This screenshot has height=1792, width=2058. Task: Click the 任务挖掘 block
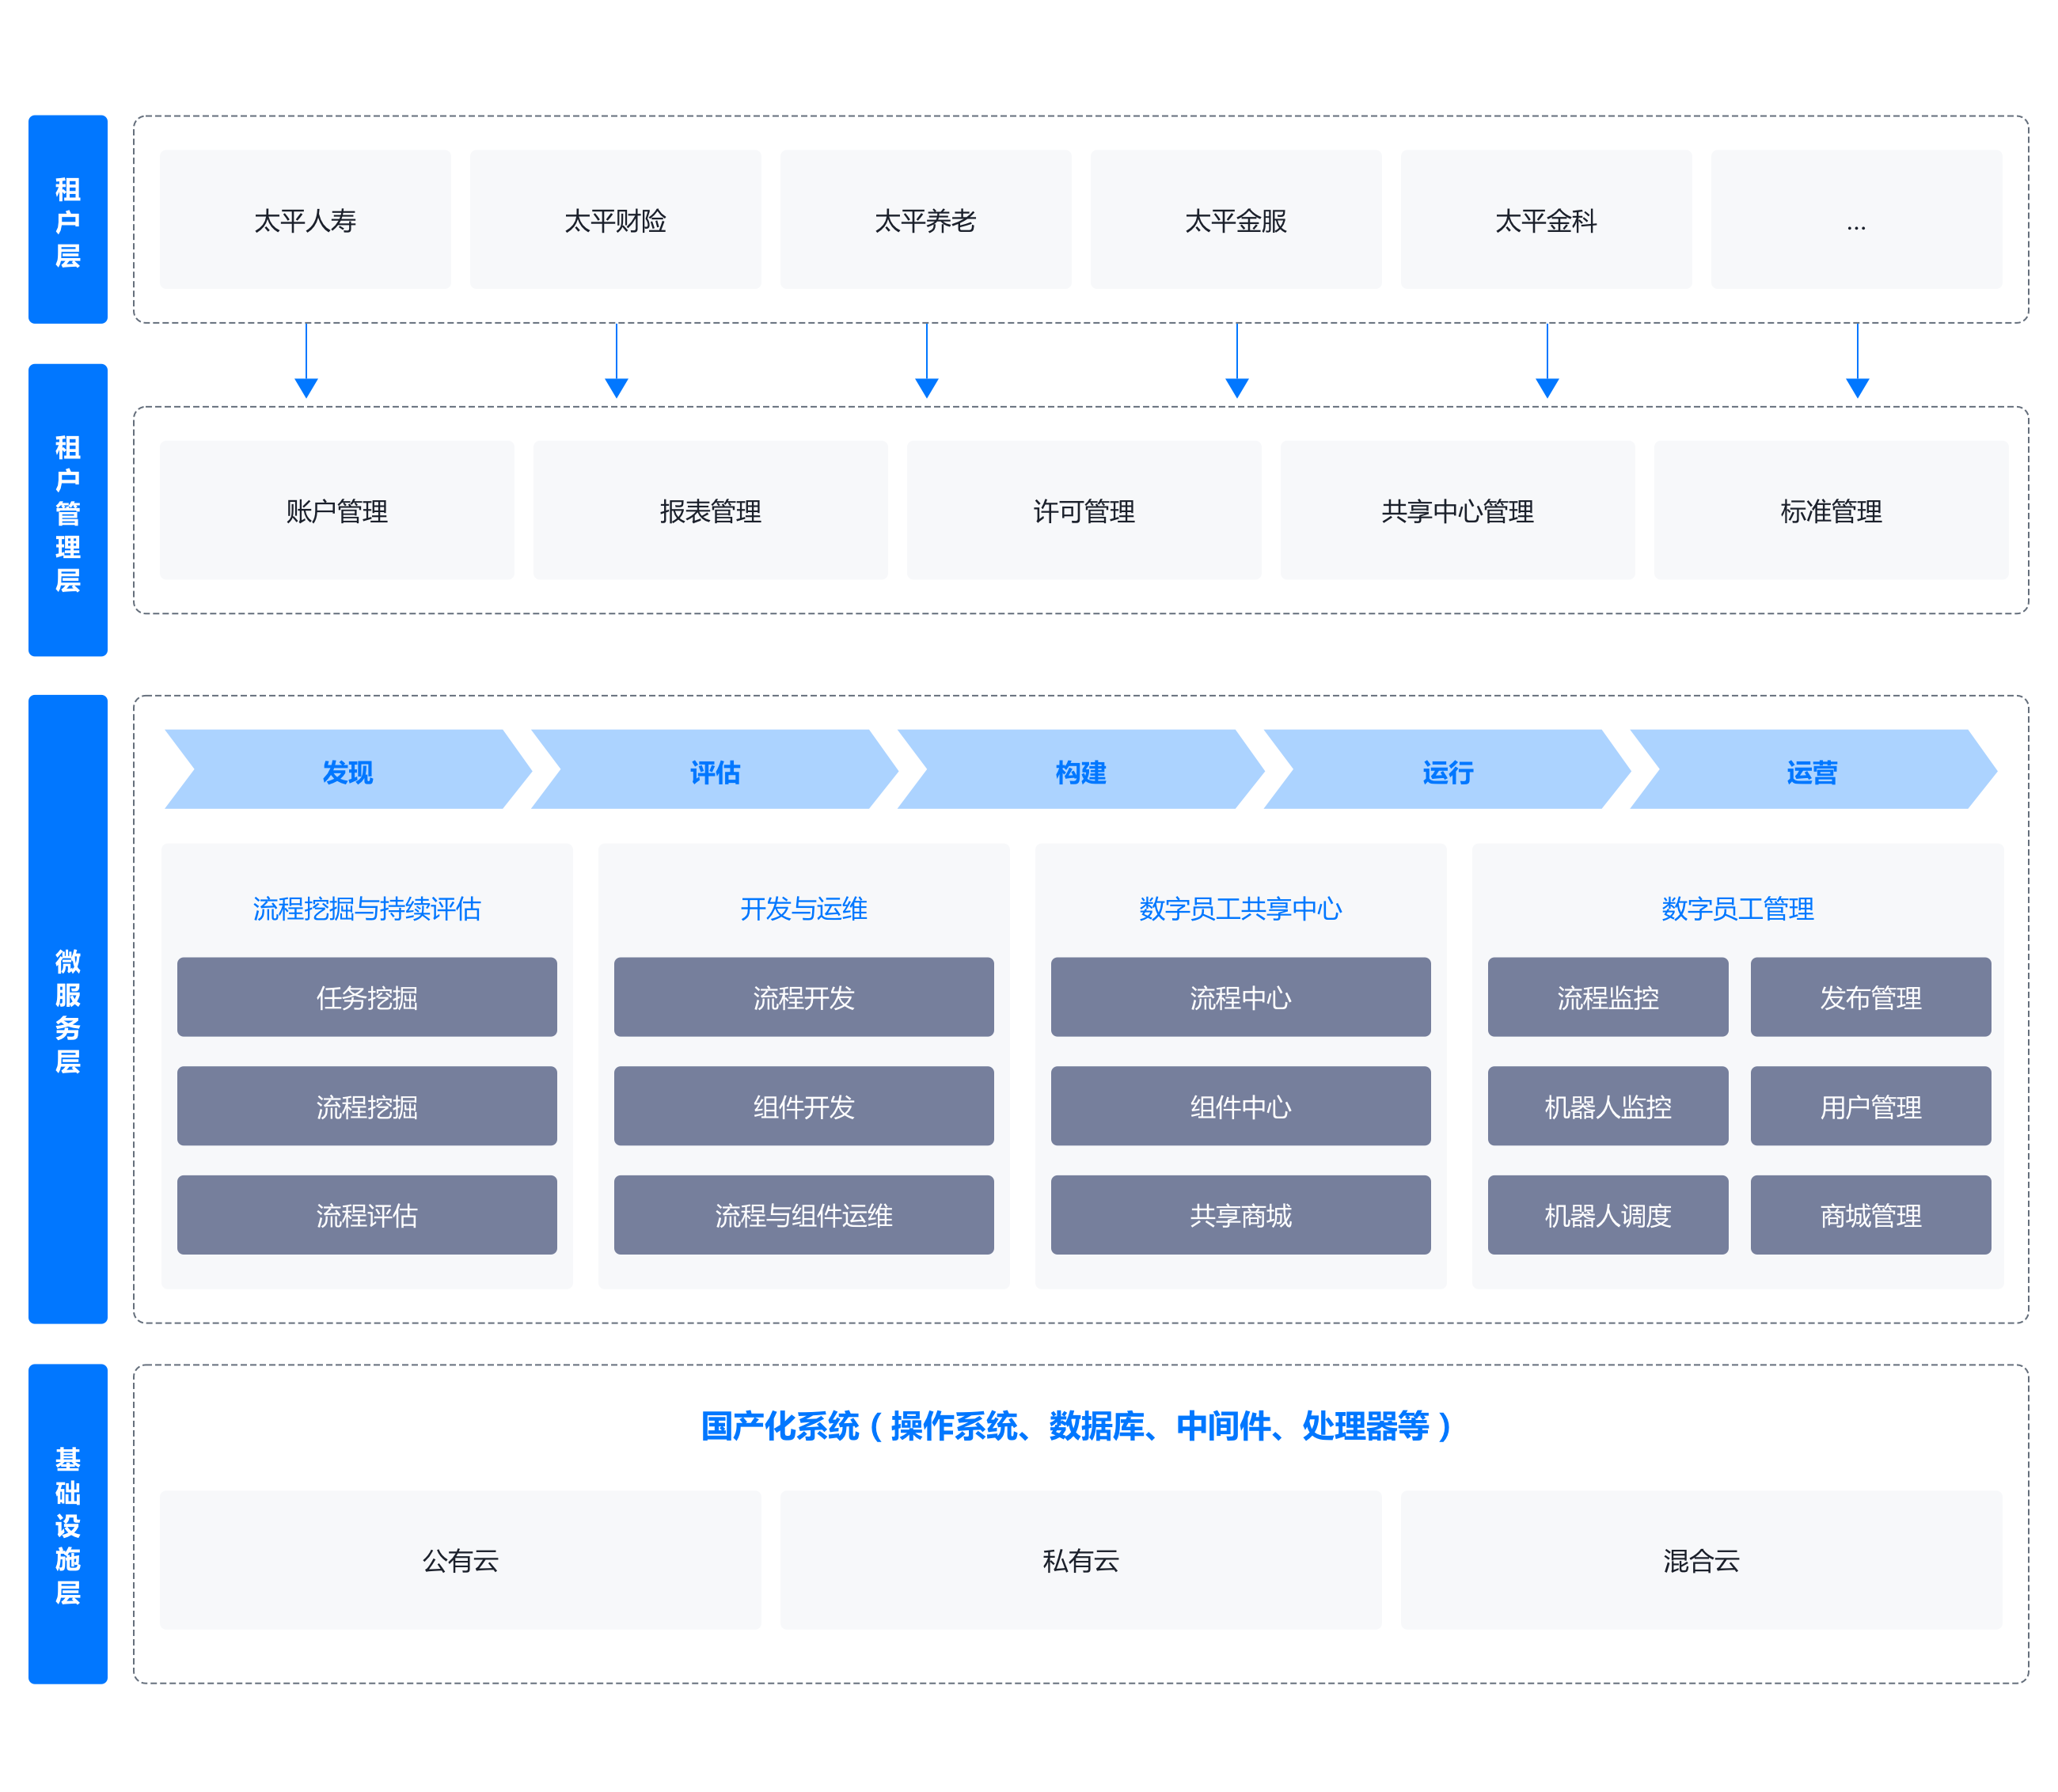pos(367,997)
